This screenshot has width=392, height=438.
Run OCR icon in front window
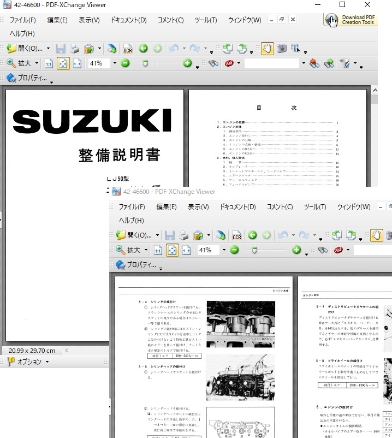pos(237,235)
